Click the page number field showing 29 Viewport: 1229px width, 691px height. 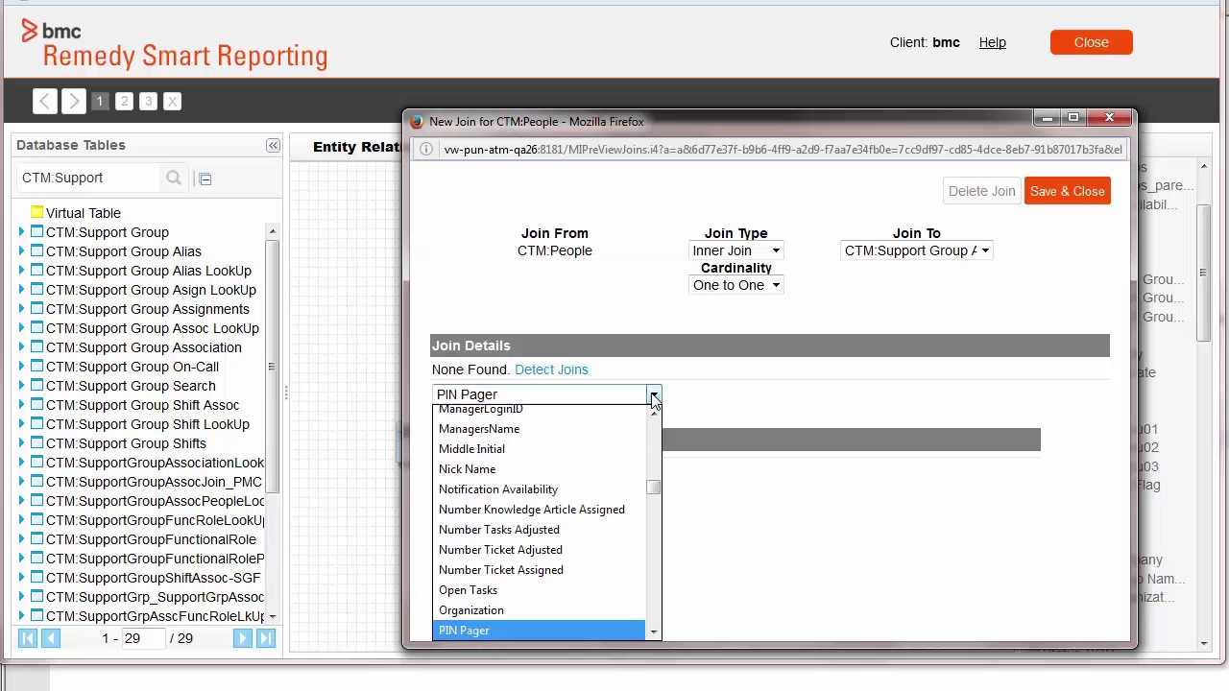point(144,638)
